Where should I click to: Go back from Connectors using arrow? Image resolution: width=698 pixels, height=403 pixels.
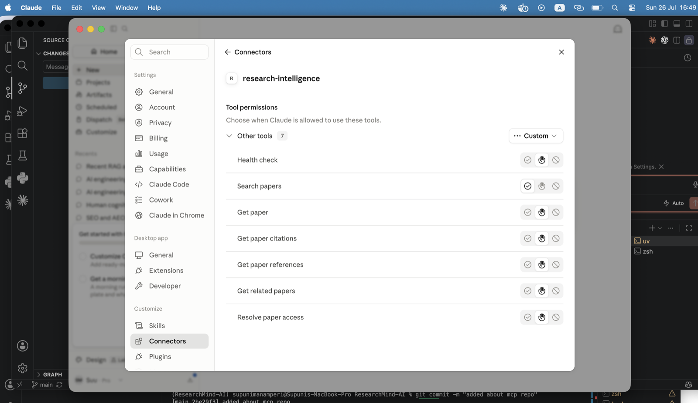(228, 52)
